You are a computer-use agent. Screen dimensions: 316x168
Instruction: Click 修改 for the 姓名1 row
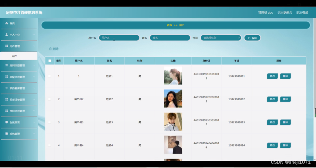click(x=272, y=76)
